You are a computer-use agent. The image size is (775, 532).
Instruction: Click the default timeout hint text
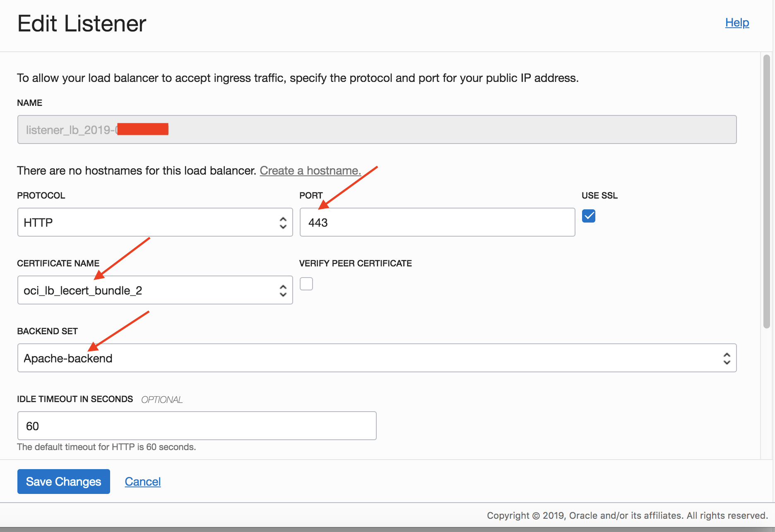pos(106,447)
